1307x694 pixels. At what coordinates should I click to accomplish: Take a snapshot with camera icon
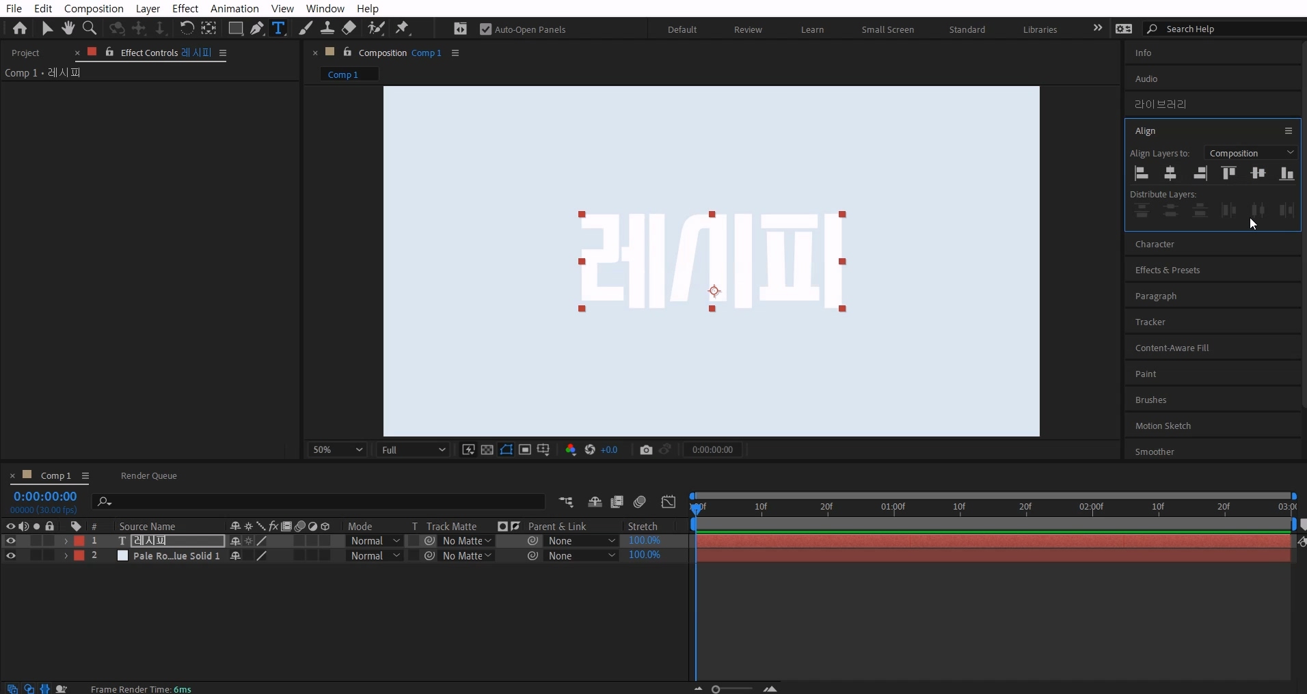(647, 450)
